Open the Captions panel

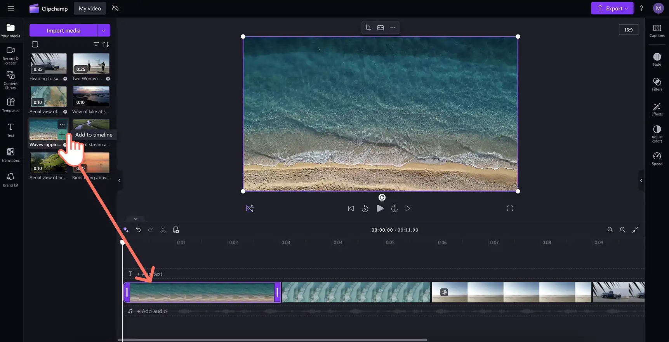click(657, 31)
